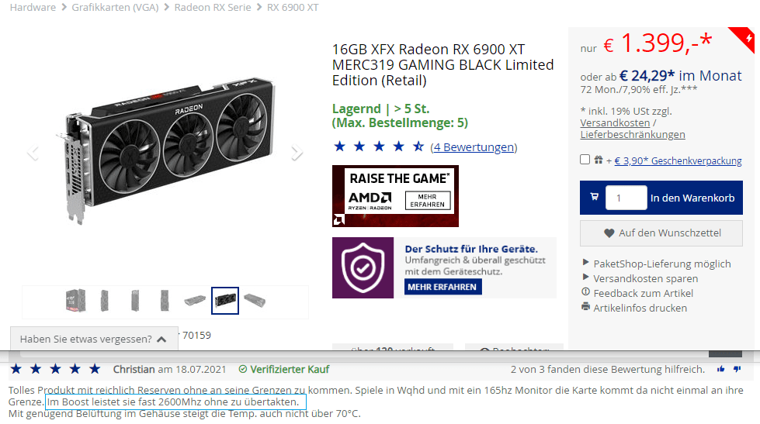Expand 'Versandkosten sparen' triangle item

585,277
